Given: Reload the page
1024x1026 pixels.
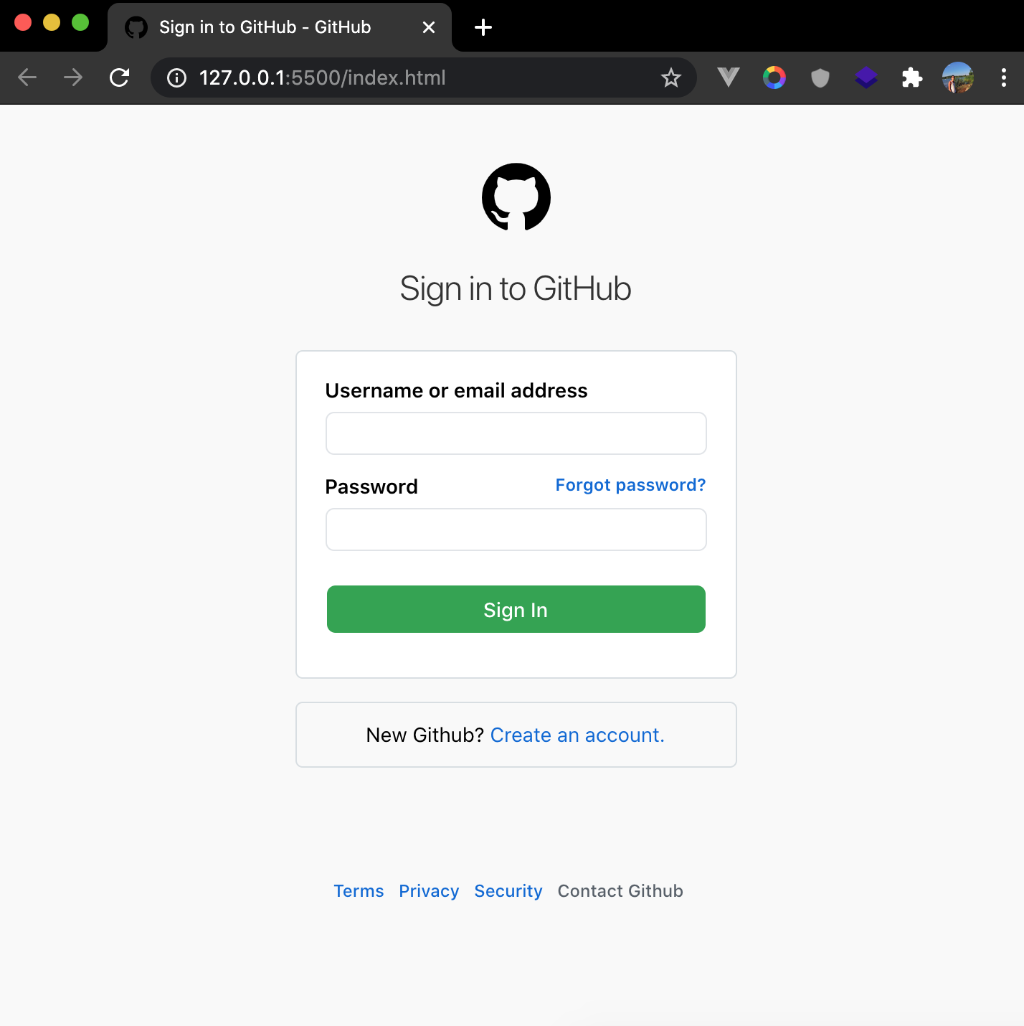Looking at the screenshot, I should (119, 77).
